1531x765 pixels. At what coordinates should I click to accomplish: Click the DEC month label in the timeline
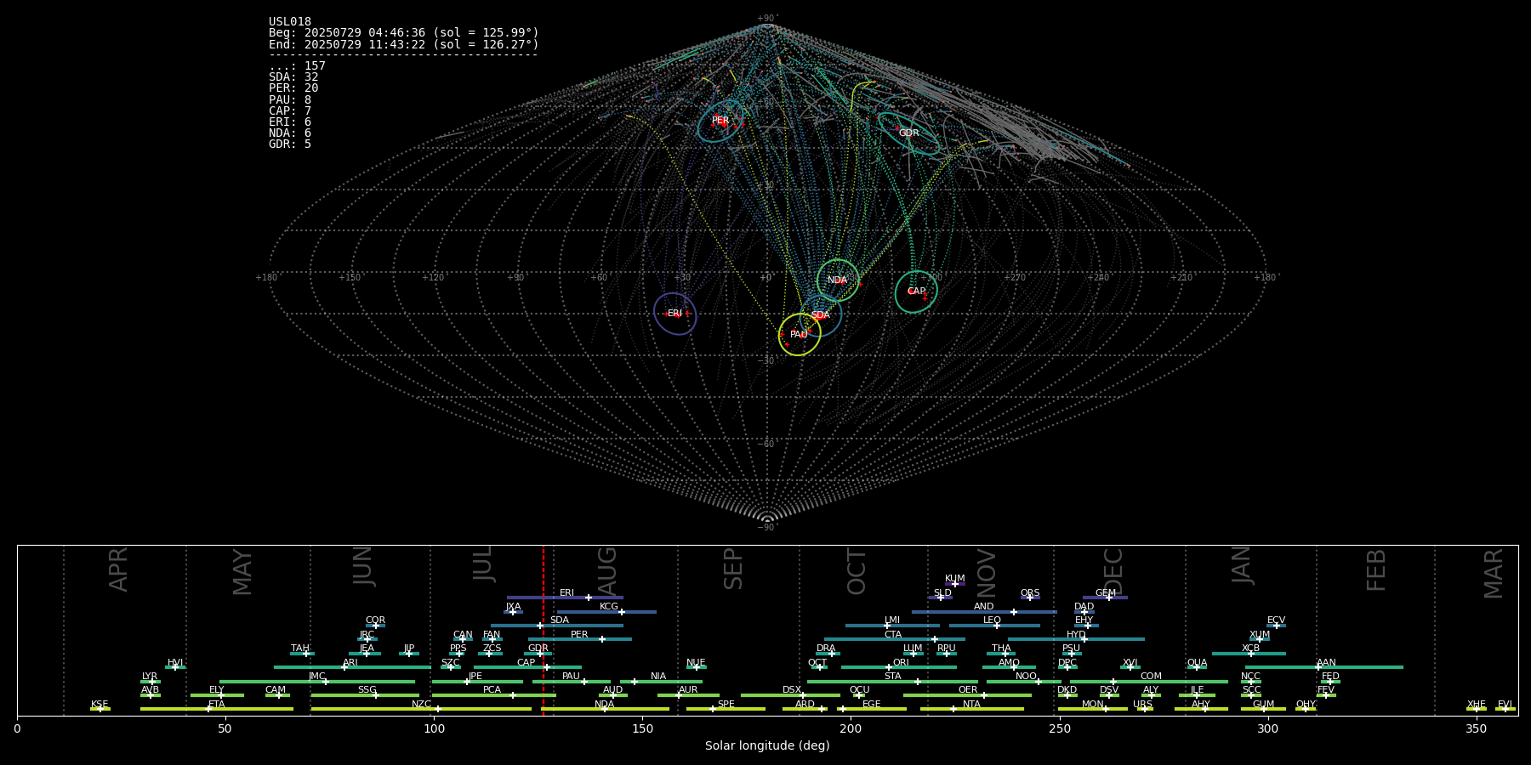(x=1113, y=572)
